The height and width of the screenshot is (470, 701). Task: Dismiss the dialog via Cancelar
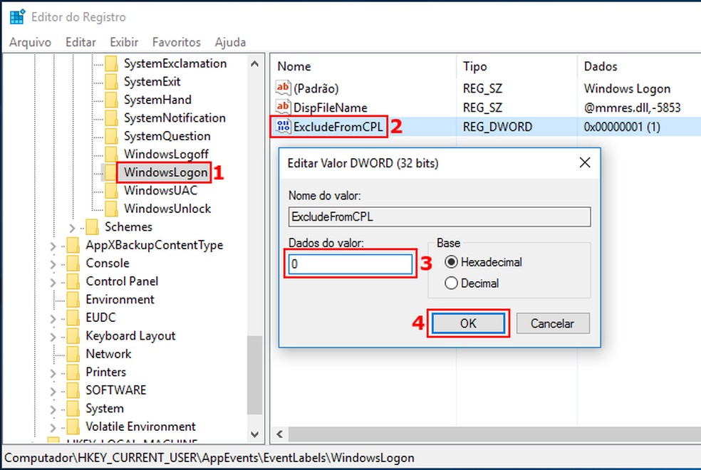pyautogui.click(x=553, y=323)
